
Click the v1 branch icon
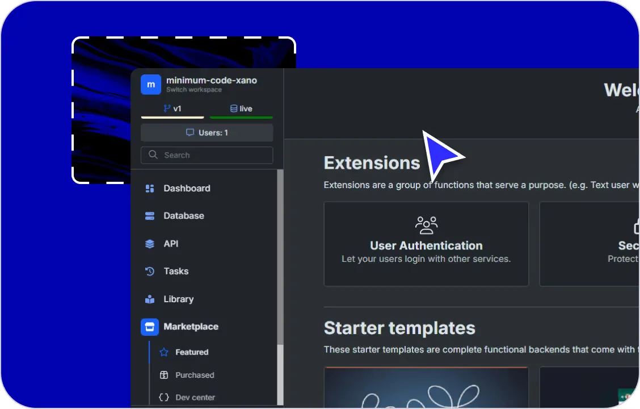coord(167,108)
